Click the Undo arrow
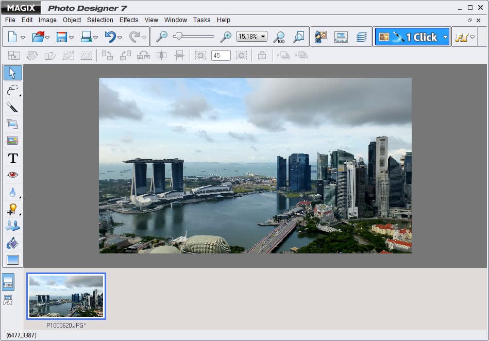This screenshot has height=341, width=489. (x=110, y=37)
